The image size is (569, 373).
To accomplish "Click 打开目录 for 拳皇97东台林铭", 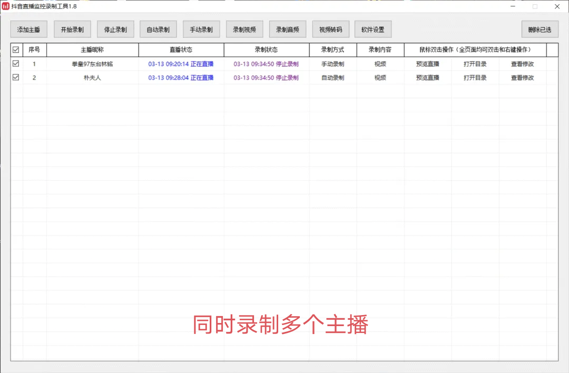I will point(475,64).
